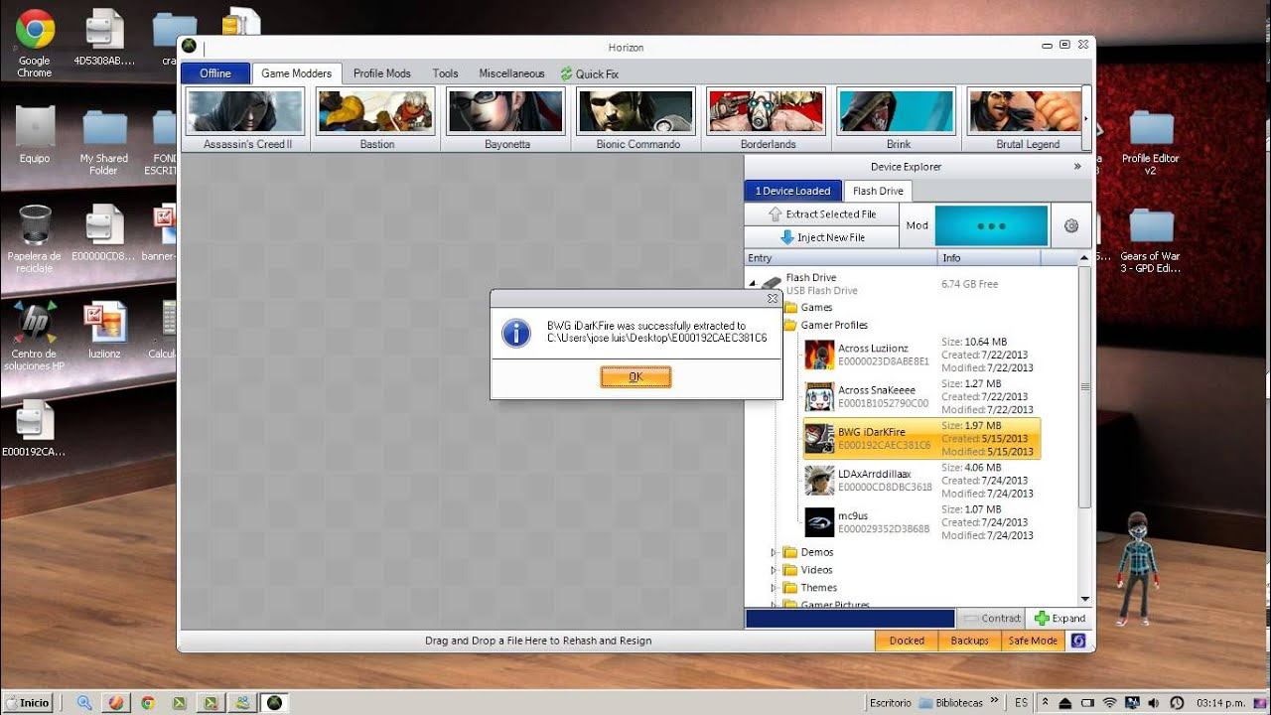Expand the Themes folder
1271x715 pixels.
pos(775,588)
